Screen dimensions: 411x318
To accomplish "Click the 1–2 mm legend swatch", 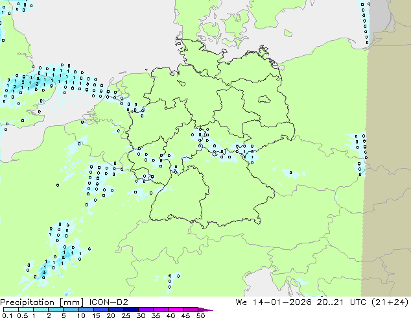I will (x=41, y=310).
